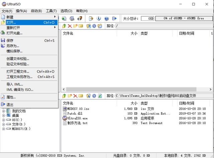Choose IML 编译为 ISO... entry
The image size is (214, 158).
click(x=29, y=90)
